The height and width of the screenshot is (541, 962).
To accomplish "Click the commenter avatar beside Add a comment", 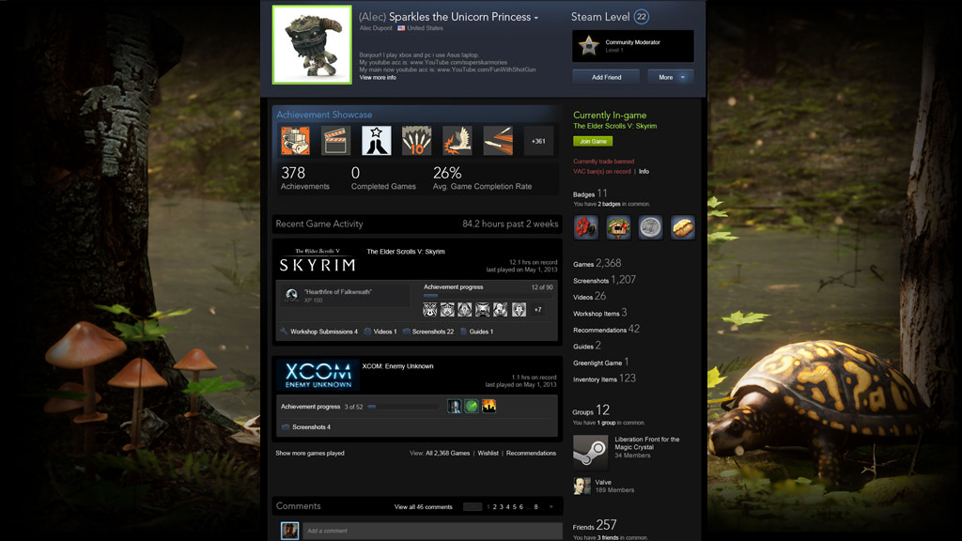I will click(x=289, y=531).
